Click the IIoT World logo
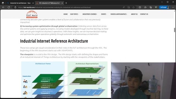The width and height of the screenshot is (176, 99). click(x=32, y=14)
